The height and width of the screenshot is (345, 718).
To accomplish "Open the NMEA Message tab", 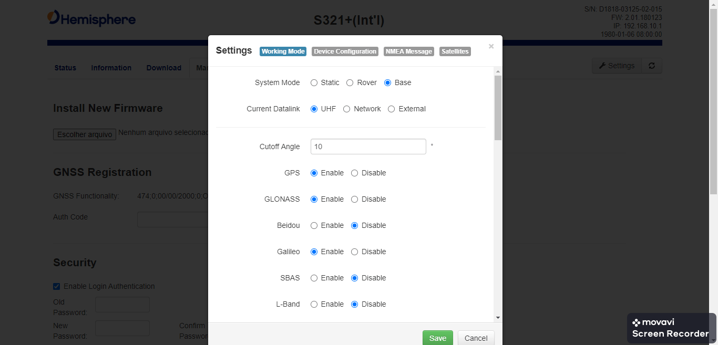I will click(x=409, y=51).
